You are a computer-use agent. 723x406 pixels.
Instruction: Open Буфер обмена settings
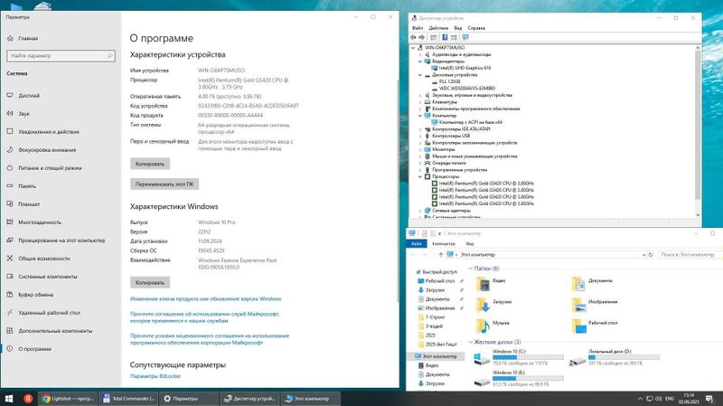[35, 295]
